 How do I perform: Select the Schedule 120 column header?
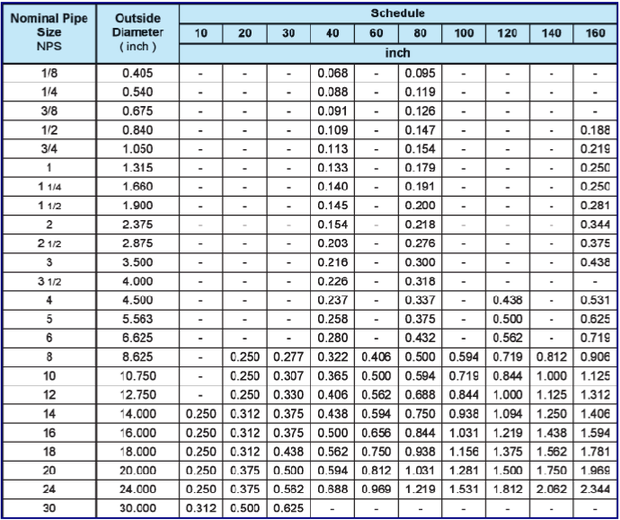point(508,33)
